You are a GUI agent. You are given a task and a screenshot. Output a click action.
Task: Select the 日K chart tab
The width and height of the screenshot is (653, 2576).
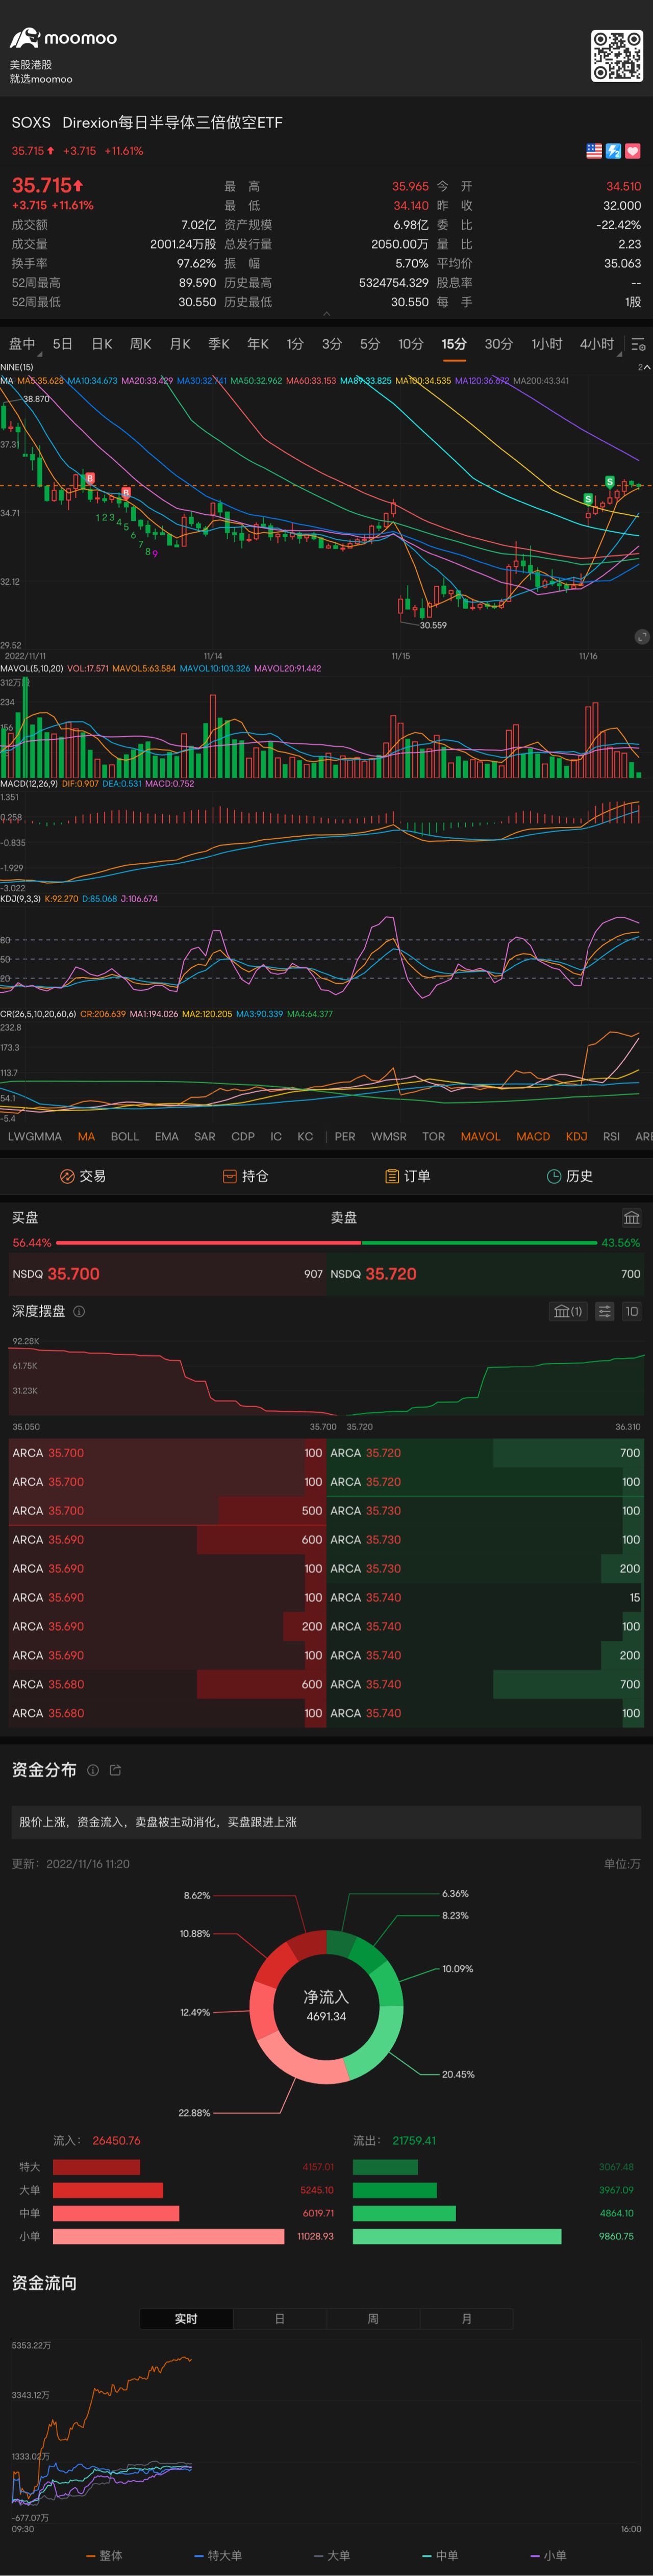pyautogui.click(x=102, y=344)
